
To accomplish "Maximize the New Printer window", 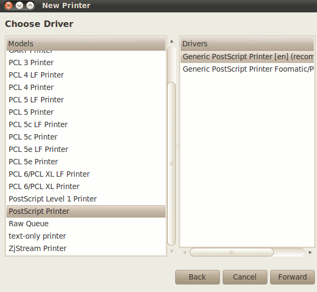I will pos(30,5).
